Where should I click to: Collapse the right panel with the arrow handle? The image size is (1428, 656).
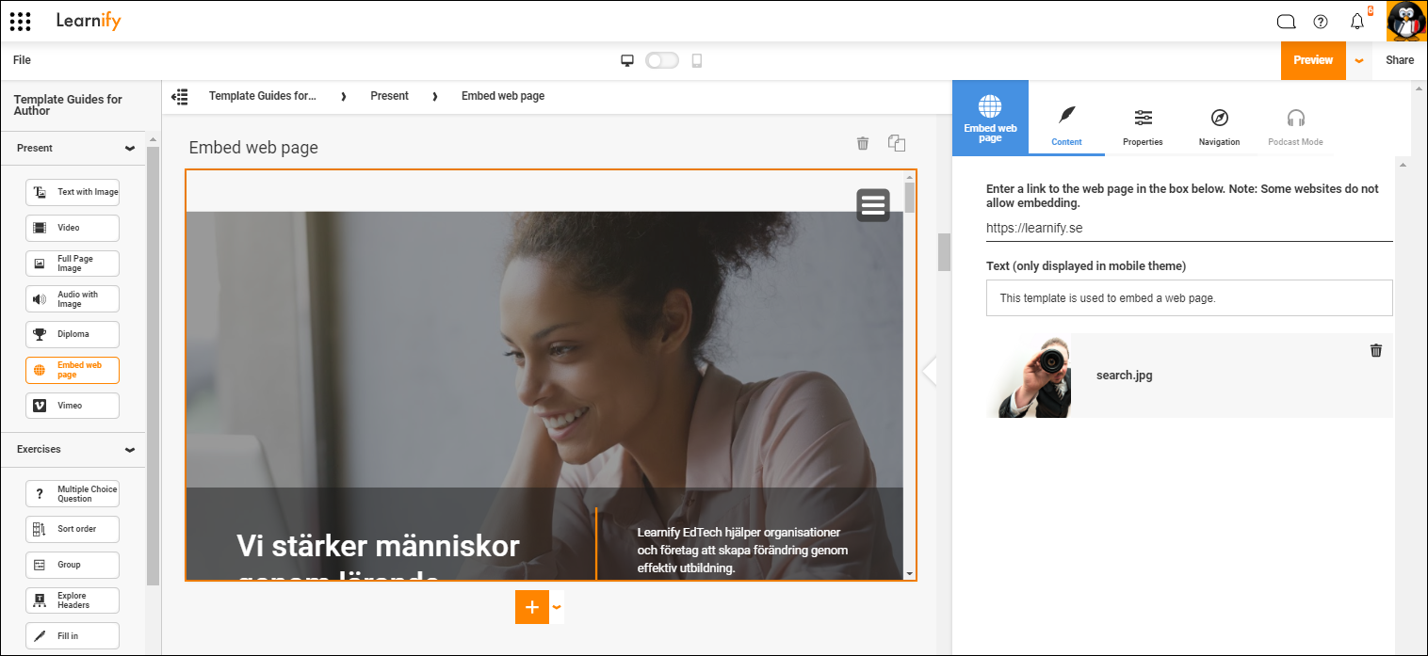click(x=930, y=371)
